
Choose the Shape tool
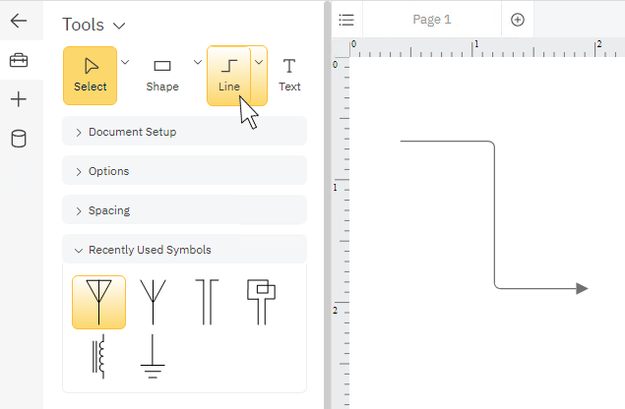coord(162,75)
